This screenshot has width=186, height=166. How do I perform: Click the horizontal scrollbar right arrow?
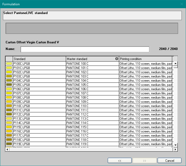pyautogui.click(x=175, y=149)
